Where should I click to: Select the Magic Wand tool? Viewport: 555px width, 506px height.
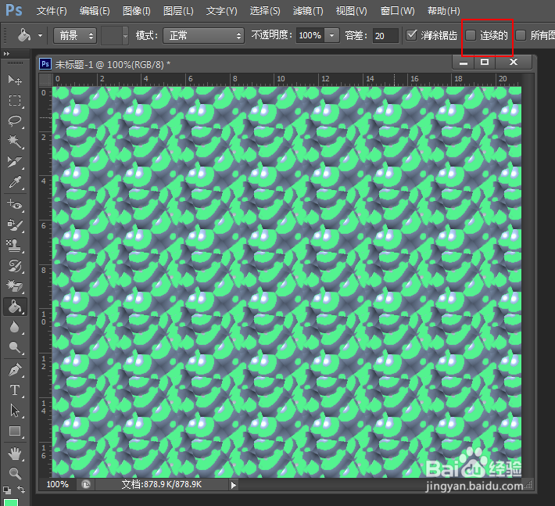coord(15,142)
